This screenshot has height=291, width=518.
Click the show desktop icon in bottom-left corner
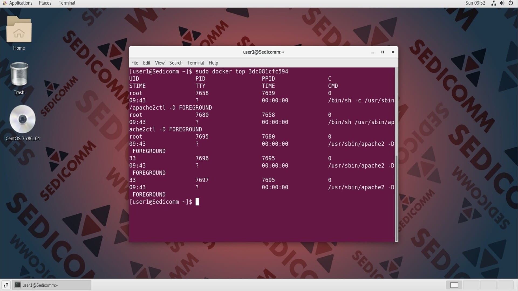click(6, 285)
